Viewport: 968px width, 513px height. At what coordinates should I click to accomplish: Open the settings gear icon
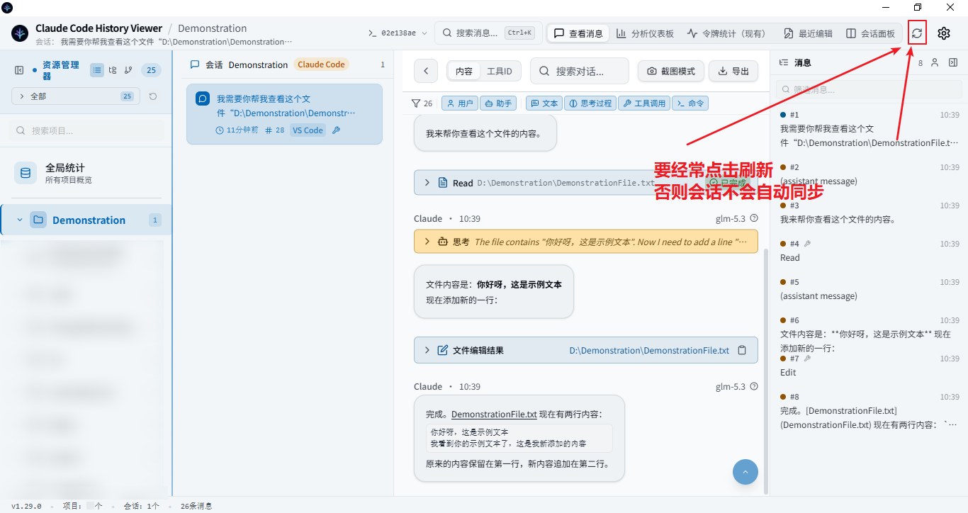point(944,33)
